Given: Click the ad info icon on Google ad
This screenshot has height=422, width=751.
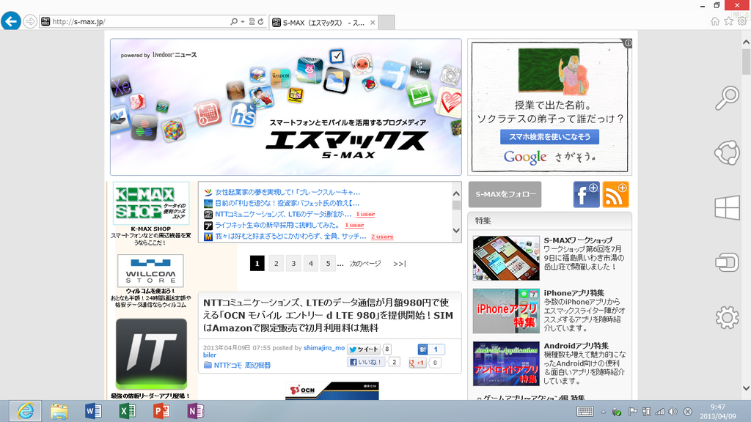Looking at the screenshot, I should [x=628, y=43].
